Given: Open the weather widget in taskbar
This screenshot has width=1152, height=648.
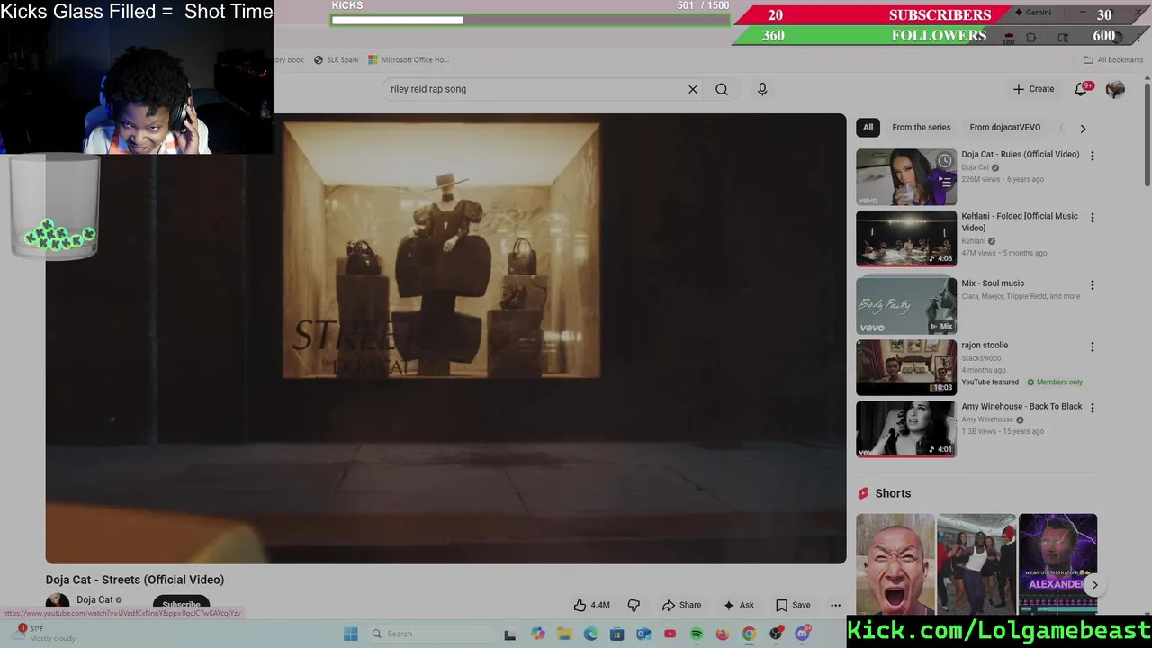Looking at the screenshot, I should pyautogui.click(x=45, y=634).
